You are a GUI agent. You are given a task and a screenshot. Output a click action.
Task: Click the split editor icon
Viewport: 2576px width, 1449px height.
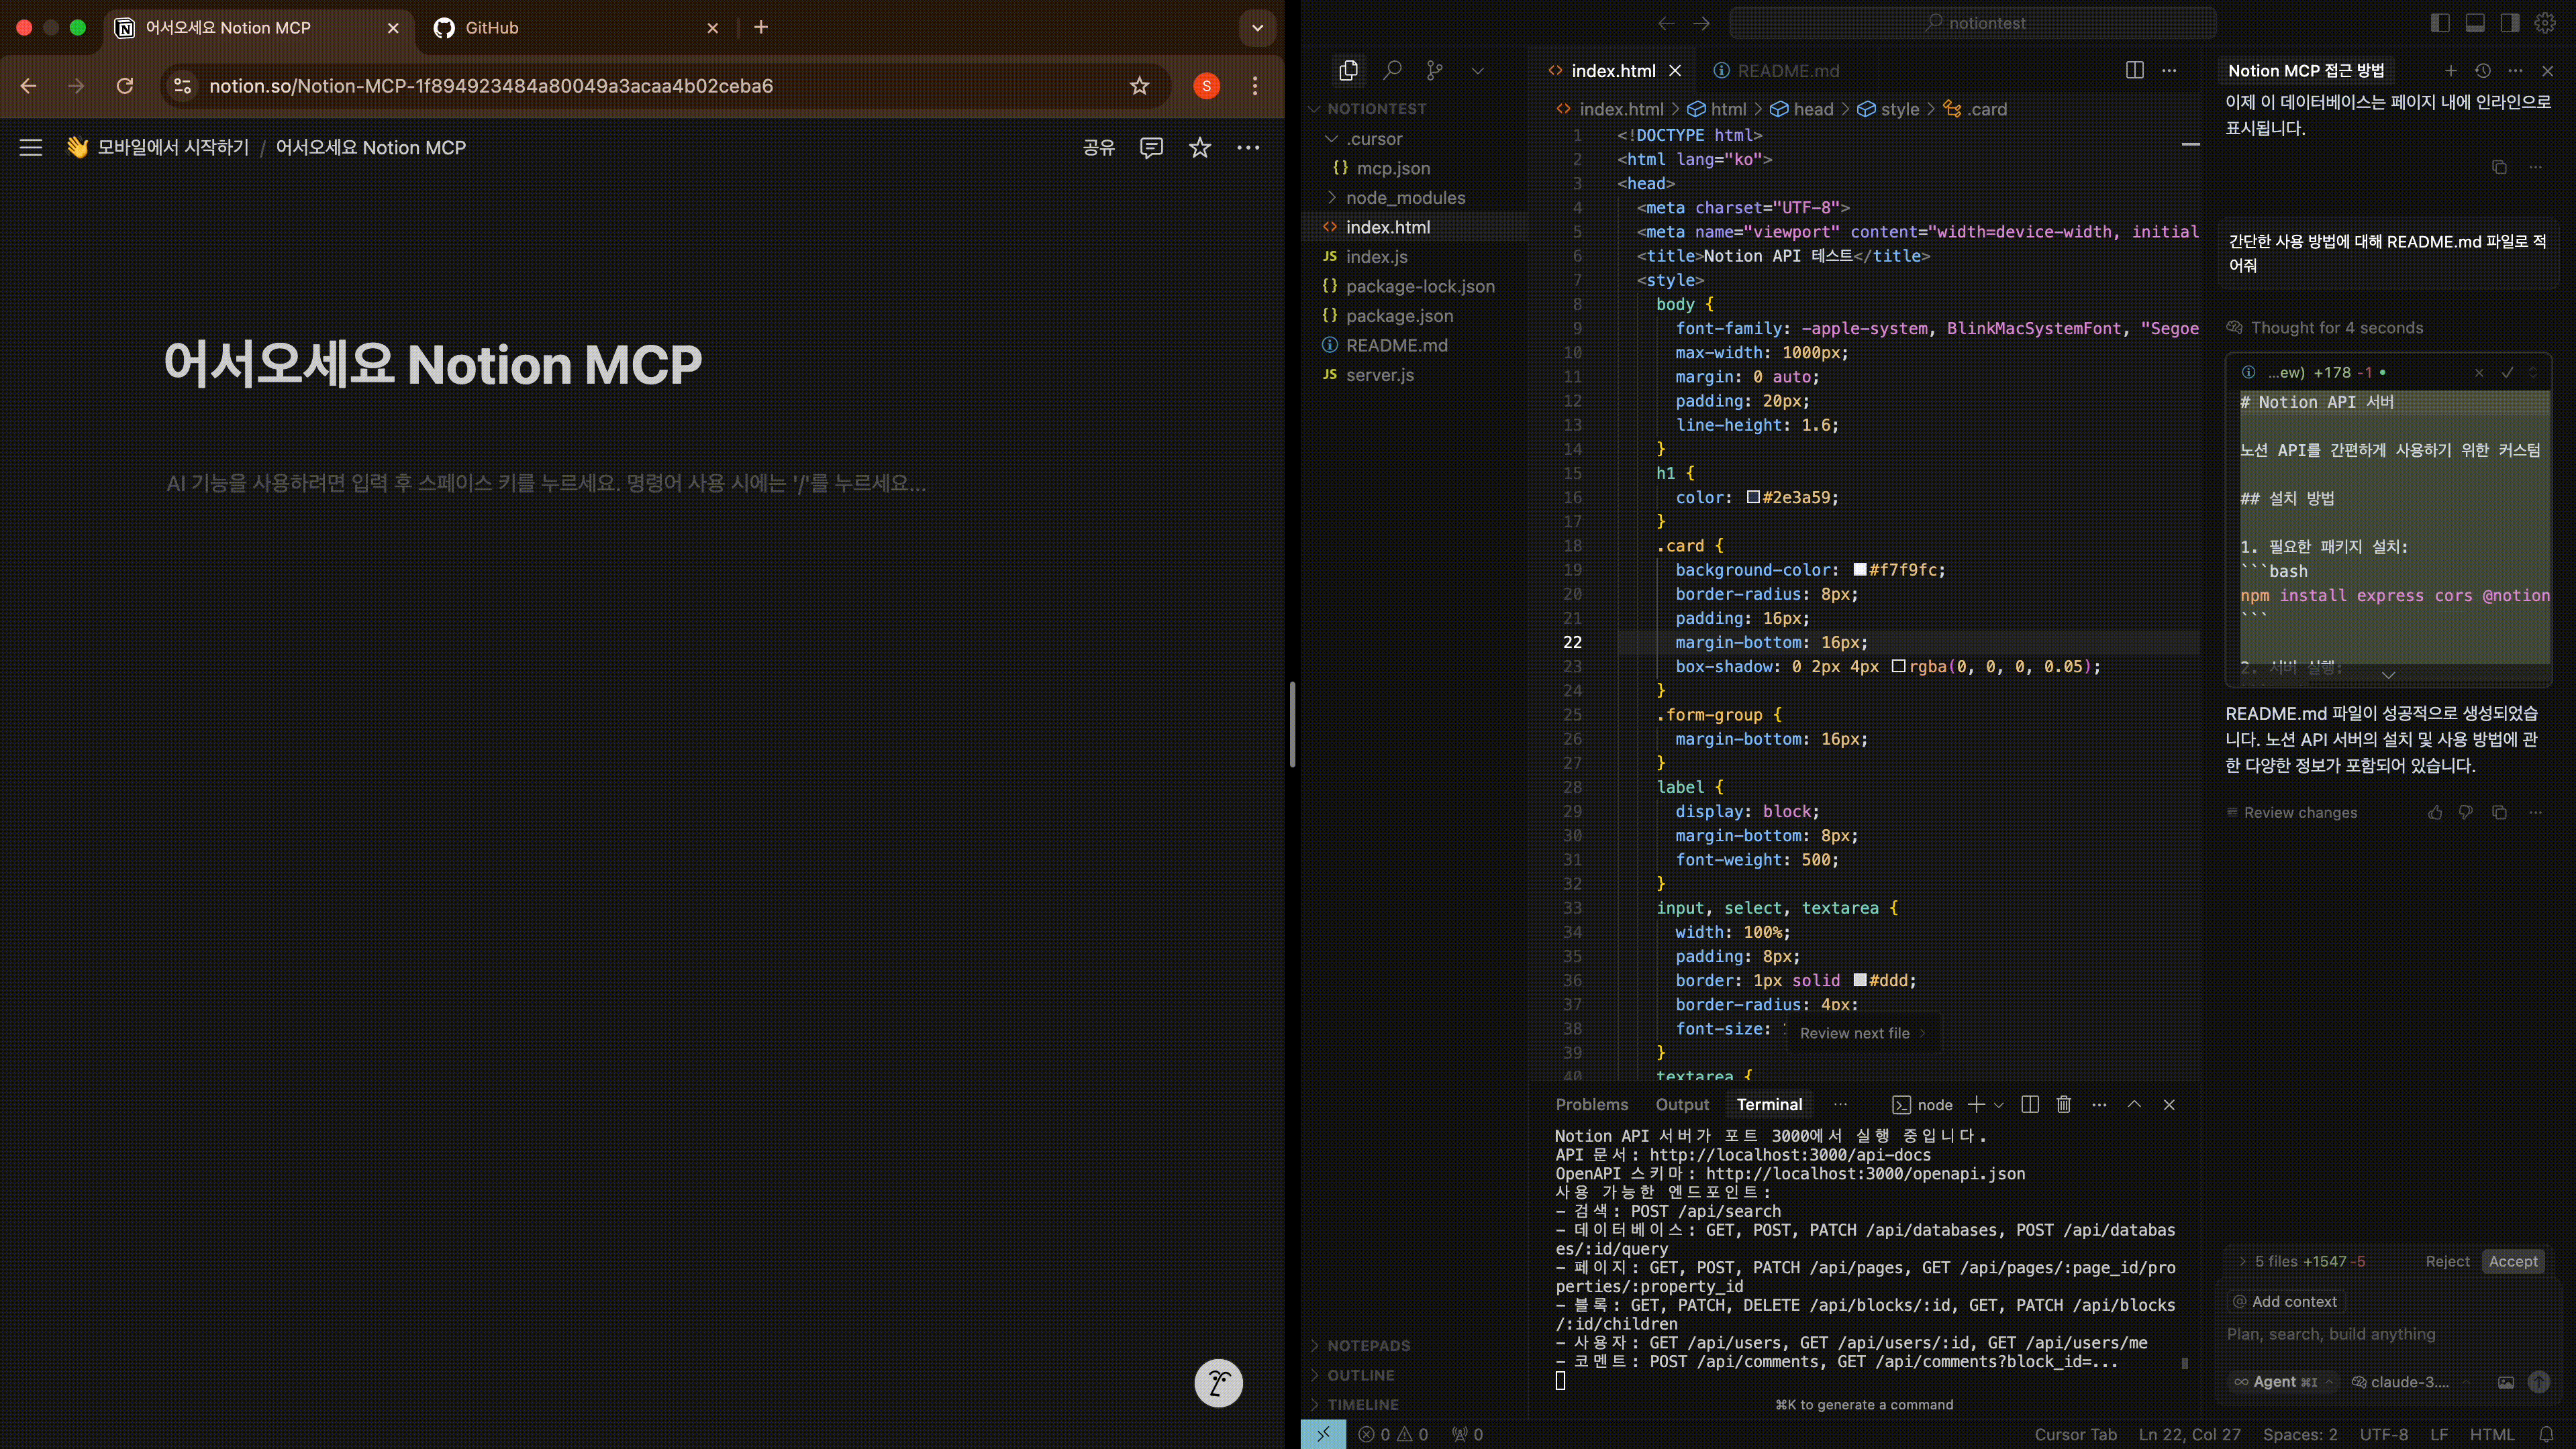click(2134, 70)
